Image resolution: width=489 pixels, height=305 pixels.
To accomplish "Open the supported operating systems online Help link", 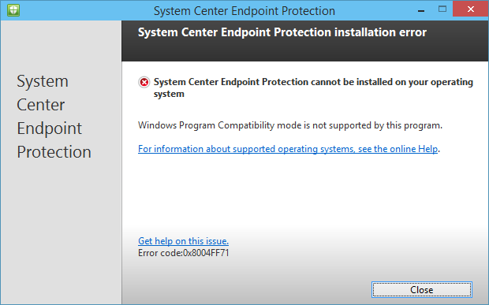I will [x=288, y=149].
